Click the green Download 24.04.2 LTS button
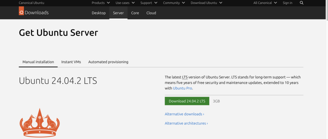The width and height of the screenshot is (328, 139). [x=187, y=101]
